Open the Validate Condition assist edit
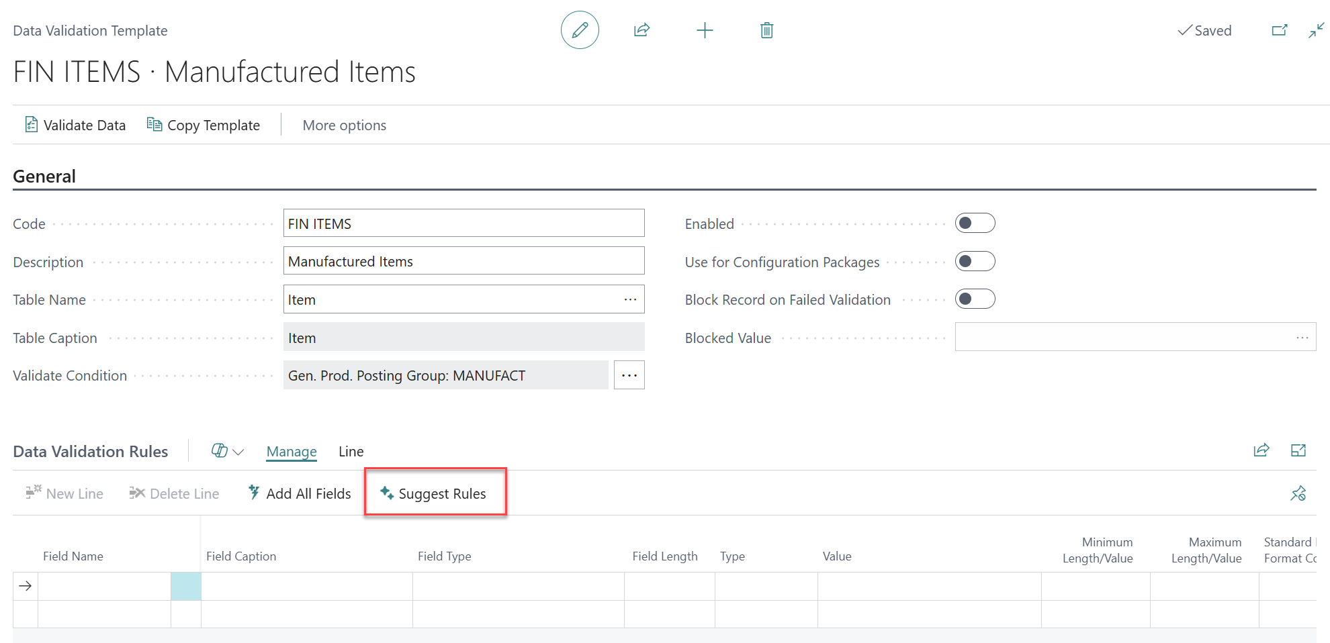The height and width of the screenshot is (643, 1330). (x=629, y=375)
